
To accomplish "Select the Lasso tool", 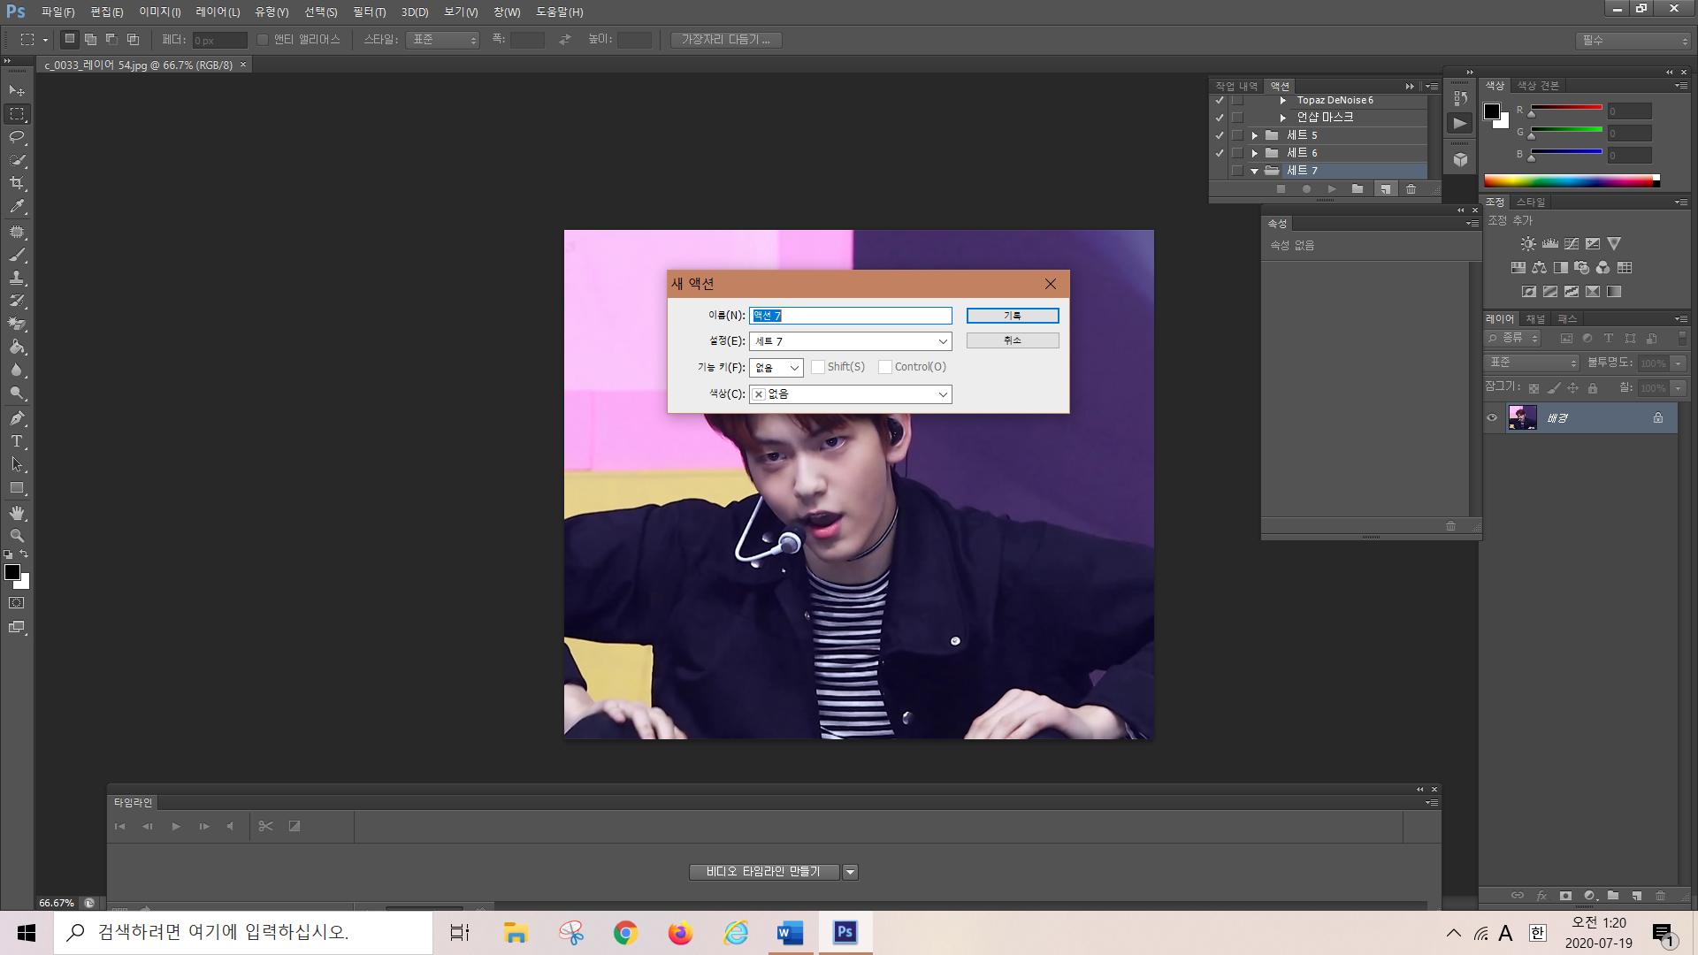I will (x=17, y=137).
